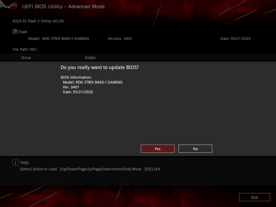
Task: Click dialog 'Date: 05/21/2020' line
Action: tap(78, 92)
